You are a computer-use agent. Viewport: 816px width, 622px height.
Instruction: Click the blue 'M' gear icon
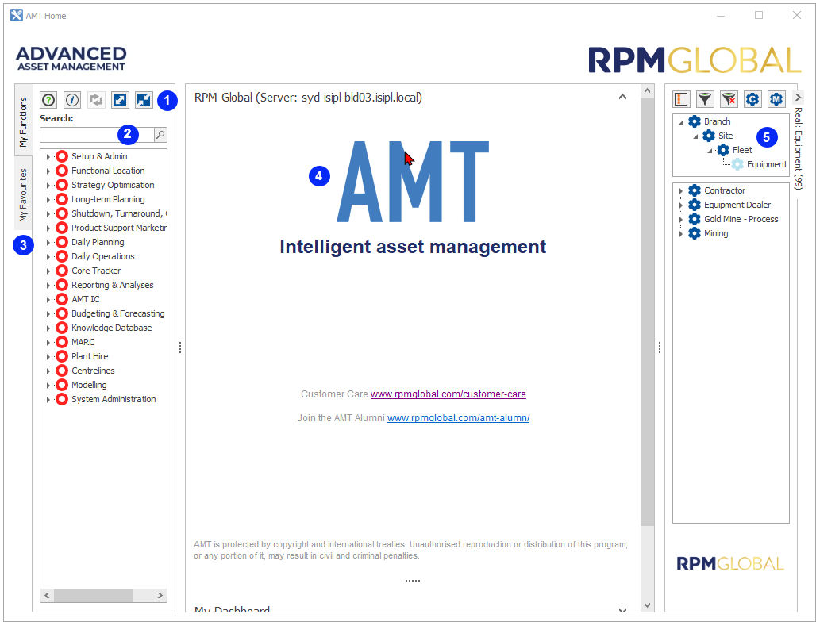(x=776, y=99)
